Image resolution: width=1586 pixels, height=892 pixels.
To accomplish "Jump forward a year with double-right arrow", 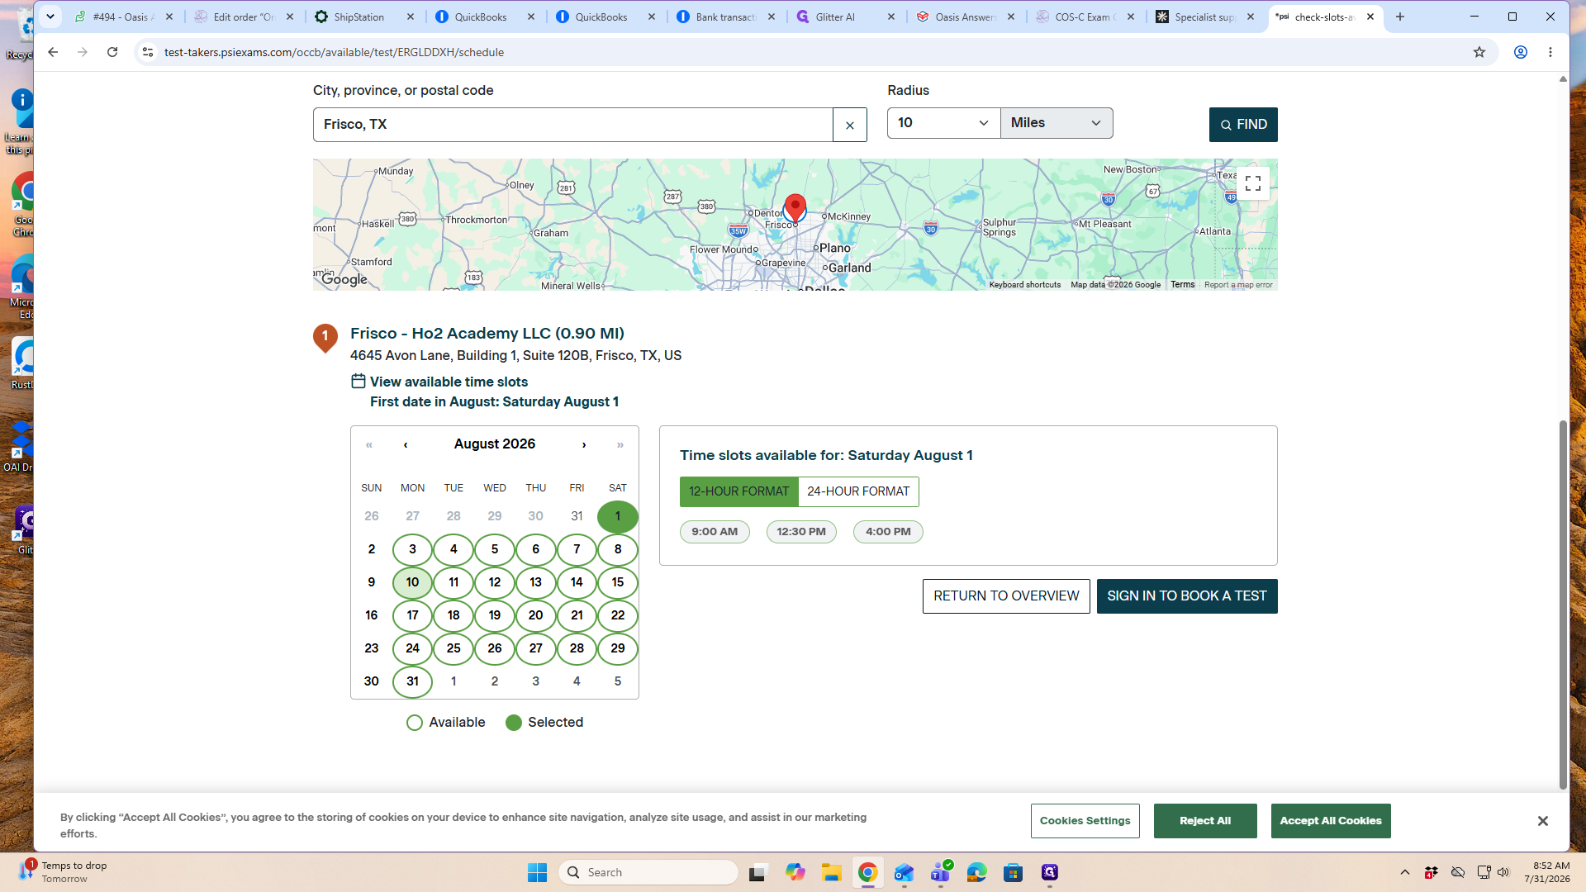I will tap(620, 444).
